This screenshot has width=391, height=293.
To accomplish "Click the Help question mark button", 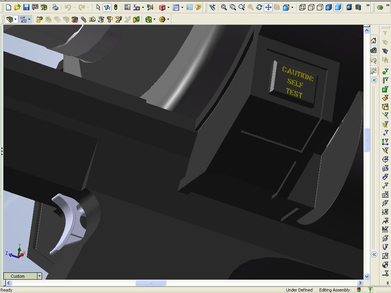I will click(198, 7).
